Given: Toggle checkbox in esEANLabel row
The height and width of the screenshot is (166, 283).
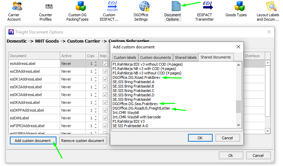Looking at the screenshot, I should (105, 118).
